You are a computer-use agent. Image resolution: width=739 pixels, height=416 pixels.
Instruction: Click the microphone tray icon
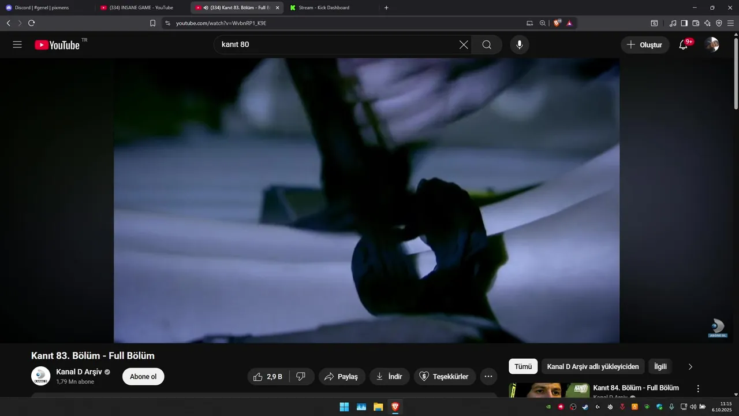[671, 407]
